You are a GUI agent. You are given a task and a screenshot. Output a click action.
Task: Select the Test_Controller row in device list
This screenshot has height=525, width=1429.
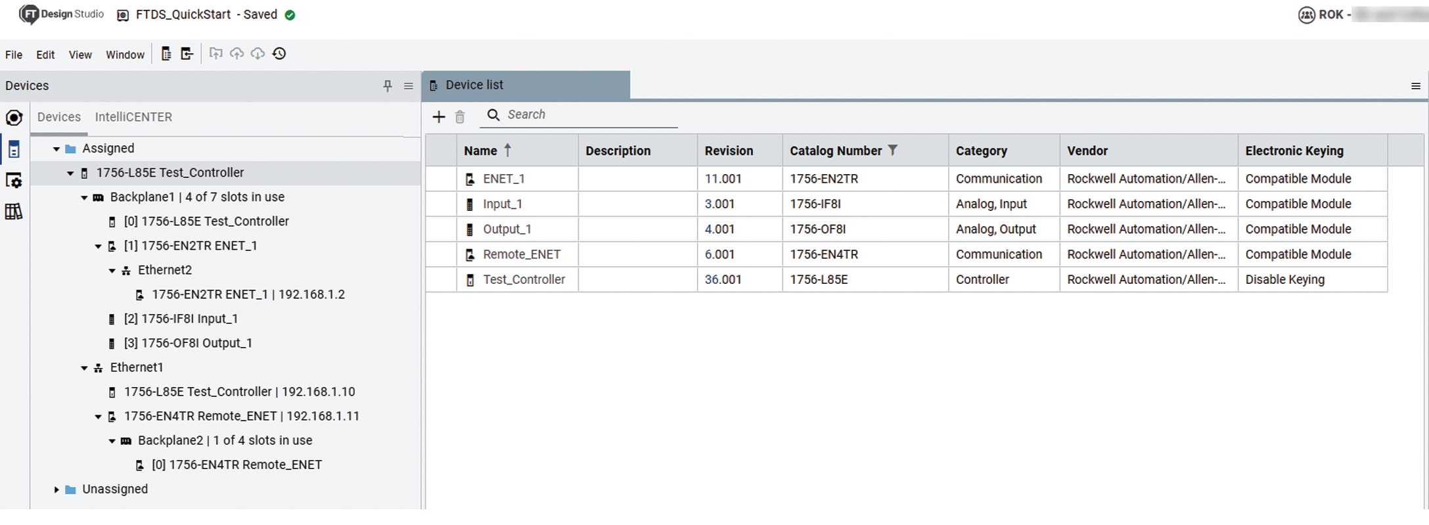click(x=907, y=280)
